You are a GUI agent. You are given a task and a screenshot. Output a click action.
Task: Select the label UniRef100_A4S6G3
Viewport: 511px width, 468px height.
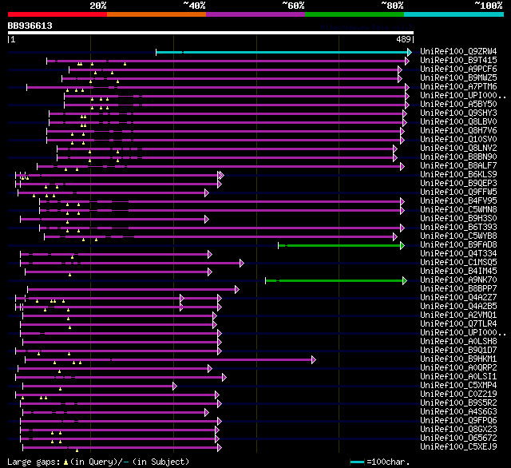(x=458, y=412)
